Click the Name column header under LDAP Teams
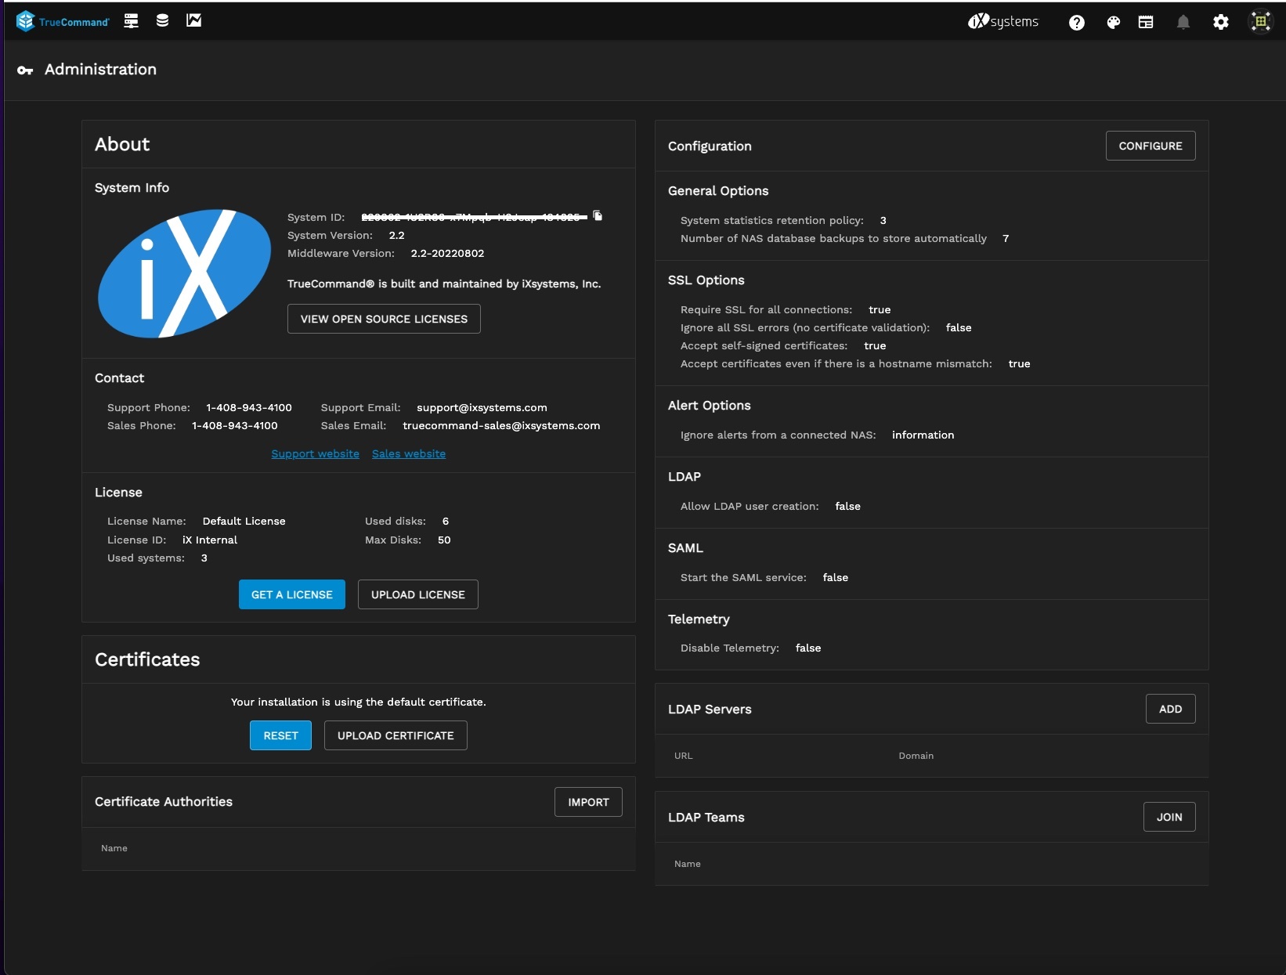This screenshot has height=975, width=1286. 688,864
